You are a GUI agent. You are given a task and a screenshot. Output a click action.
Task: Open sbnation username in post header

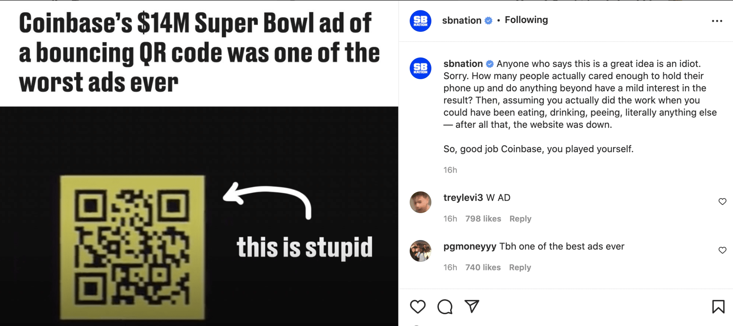(461, 20)
